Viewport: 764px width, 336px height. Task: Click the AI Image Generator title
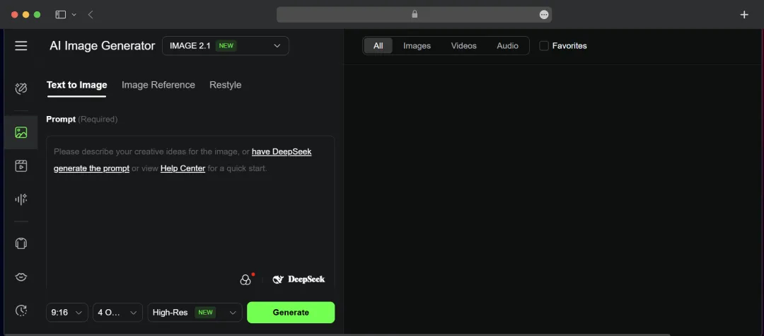103,46
